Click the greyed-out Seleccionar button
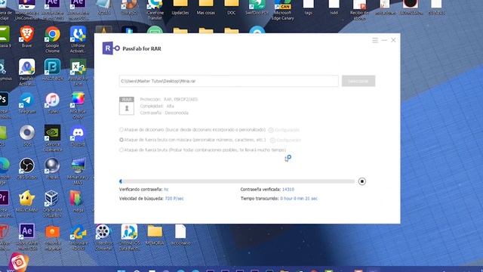 click(x=358, y=81)
